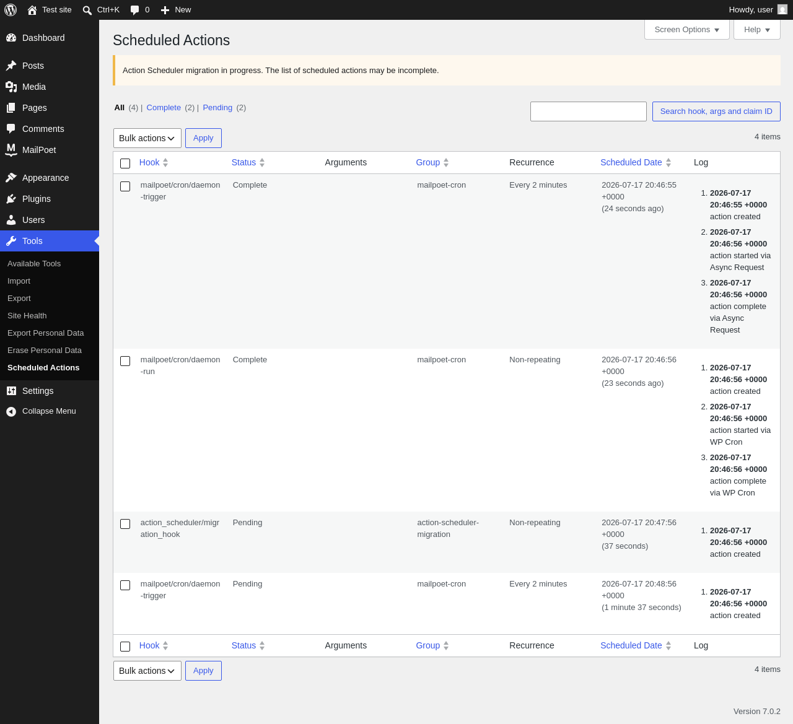Click sort arrows beside top Hook header
Viewport: 793px width, 724px height.
coord(165,162)
